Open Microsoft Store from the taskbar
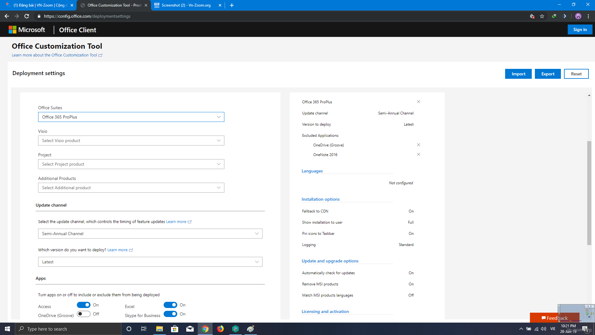 click(175, 329)
